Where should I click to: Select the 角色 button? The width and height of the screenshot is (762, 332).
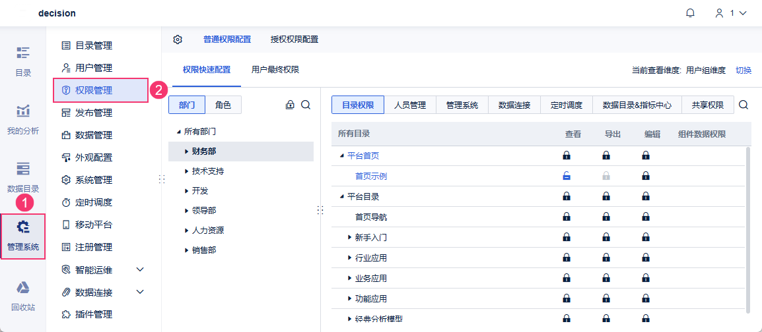point(223,105)
